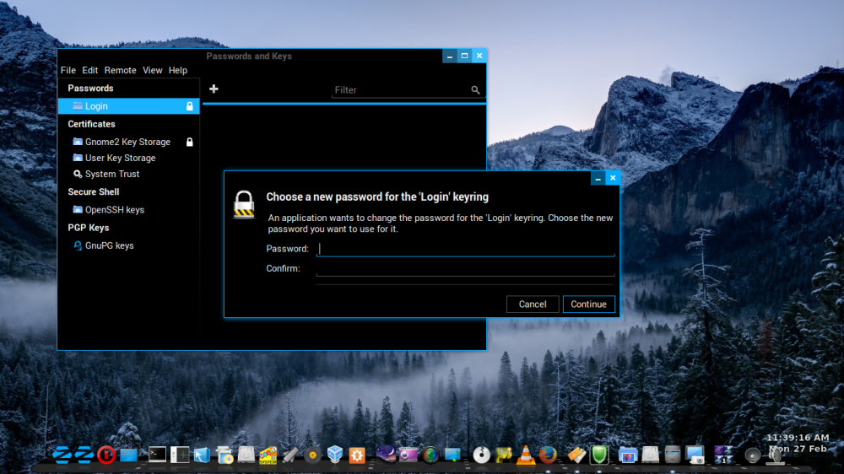Select System Trust in the sidebar

[111, 174]
